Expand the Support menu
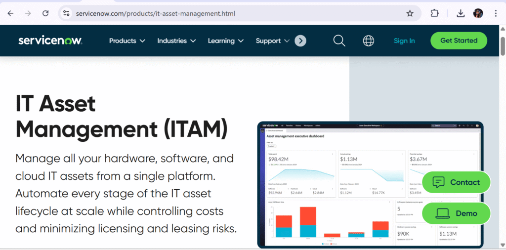 pyautogui.click(x=273, y=41)
